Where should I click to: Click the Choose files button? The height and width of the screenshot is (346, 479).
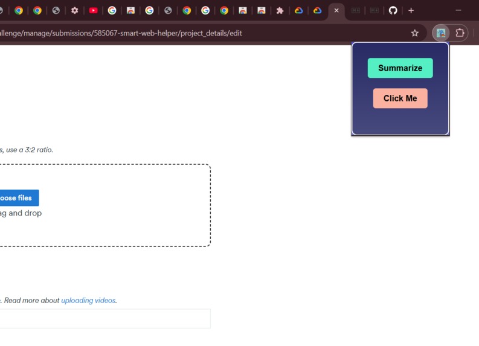pyautogui.click(x=19, y=198)
